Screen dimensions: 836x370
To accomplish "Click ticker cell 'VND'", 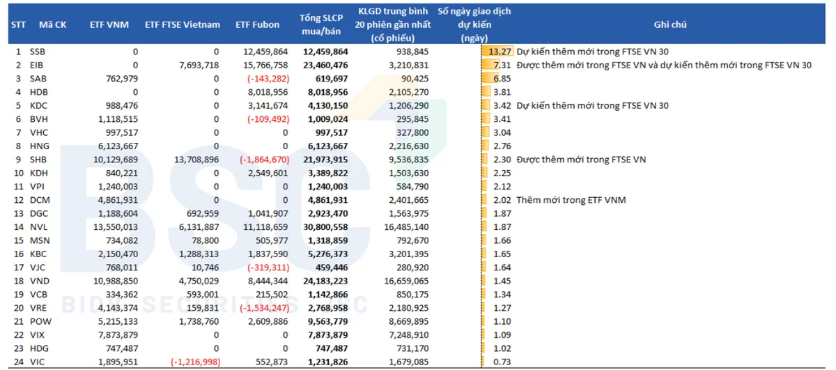I will 39,281.
